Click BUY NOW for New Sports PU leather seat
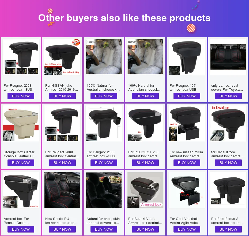The width and height of the screenshot is (249, 236). click(62, 229)
